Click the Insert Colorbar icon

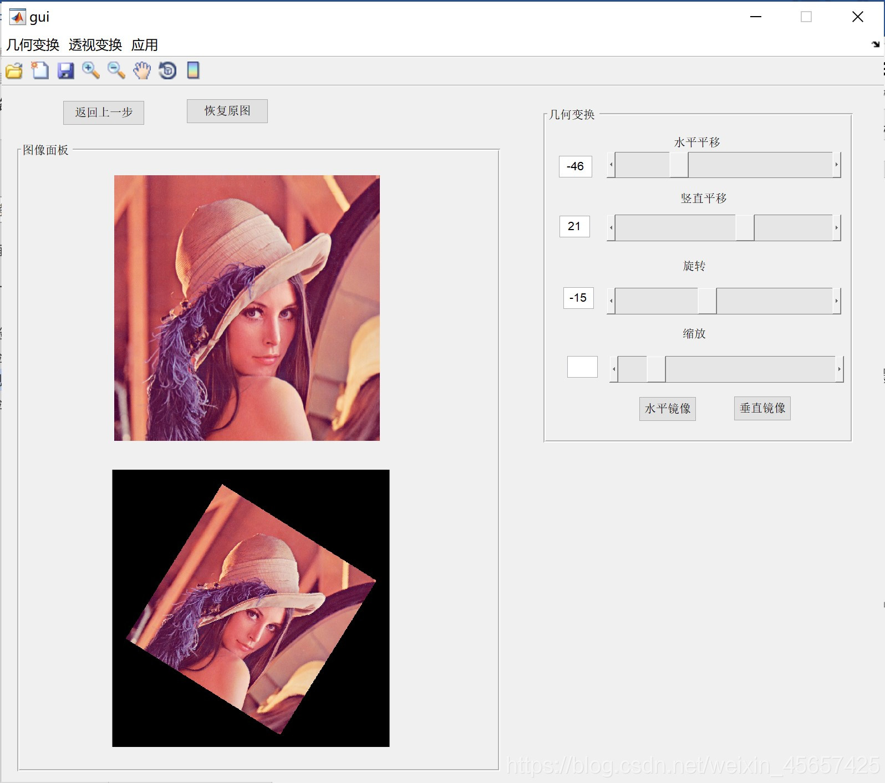point(193,70)
